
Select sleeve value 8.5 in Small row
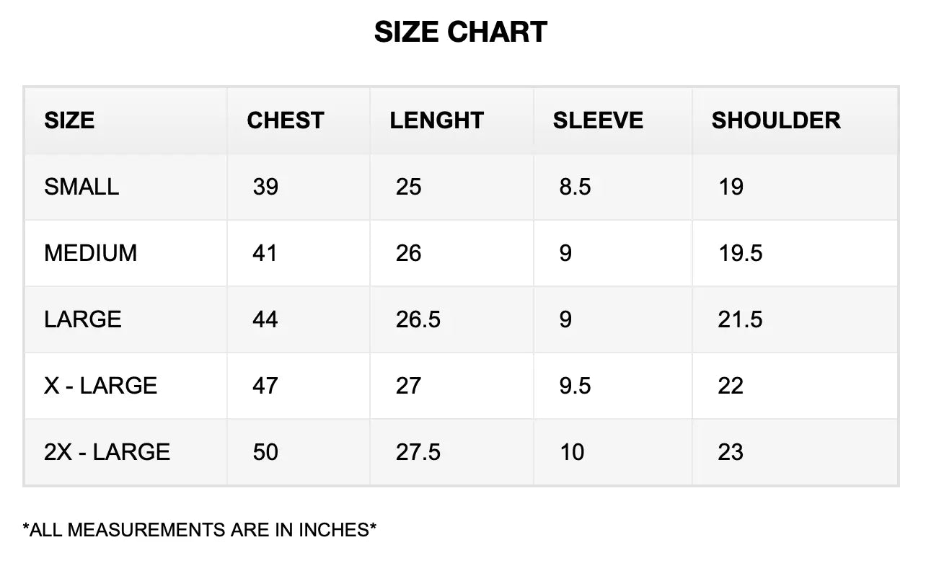[x=575, y=187]
